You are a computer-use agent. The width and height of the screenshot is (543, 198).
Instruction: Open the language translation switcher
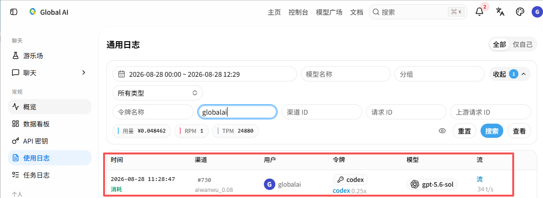tap(500, 11)
